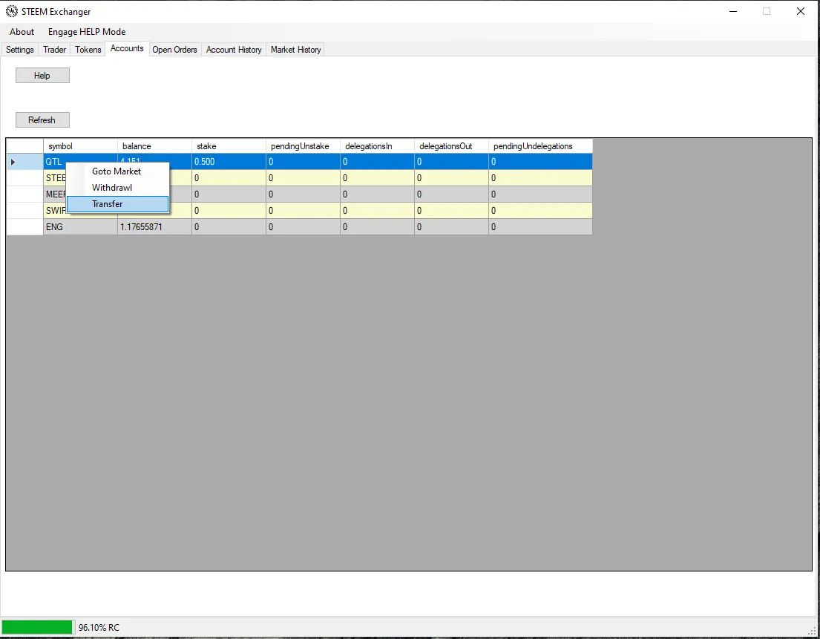This screenshot has width=820, height=639.
Task: Click the STEEM Exchanger title bar logo icon
Action: (12, 11)
